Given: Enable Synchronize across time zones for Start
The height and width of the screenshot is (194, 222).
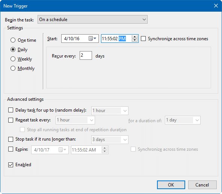Looking at the screenshot, I should 143,39.
